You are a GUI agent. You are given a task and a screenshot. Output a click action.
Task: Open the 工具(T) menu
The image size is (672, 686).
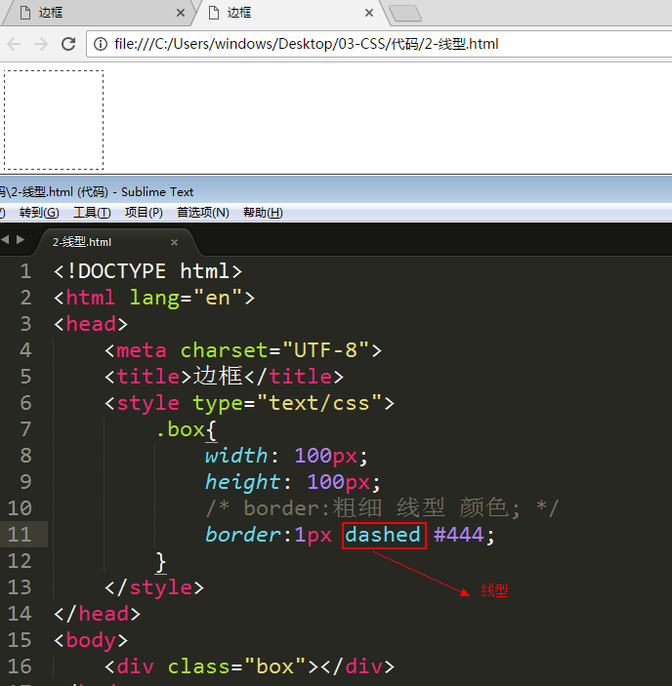coord(92,213)
